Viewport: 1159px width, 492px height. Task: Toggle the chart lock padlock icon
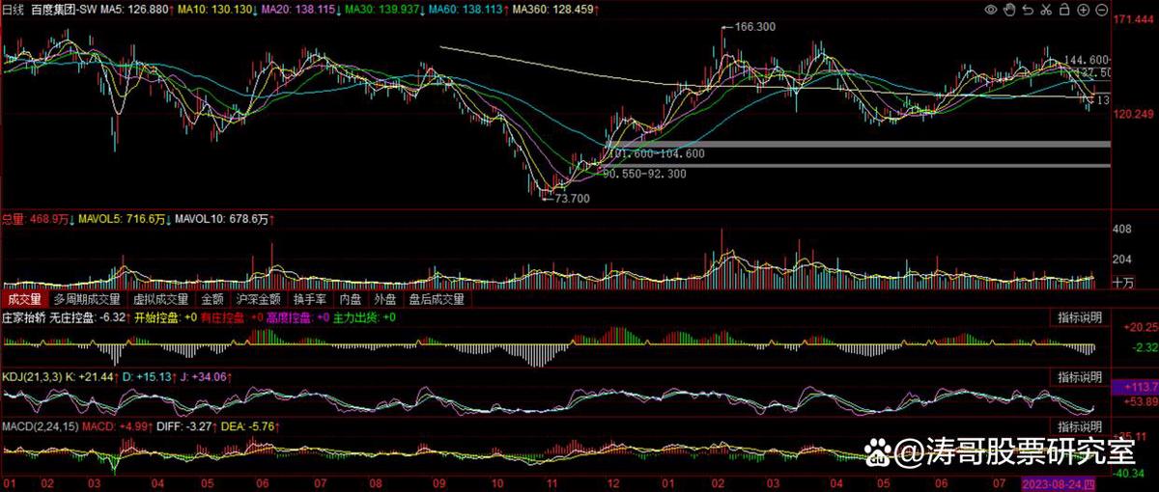pos(1063,10)
